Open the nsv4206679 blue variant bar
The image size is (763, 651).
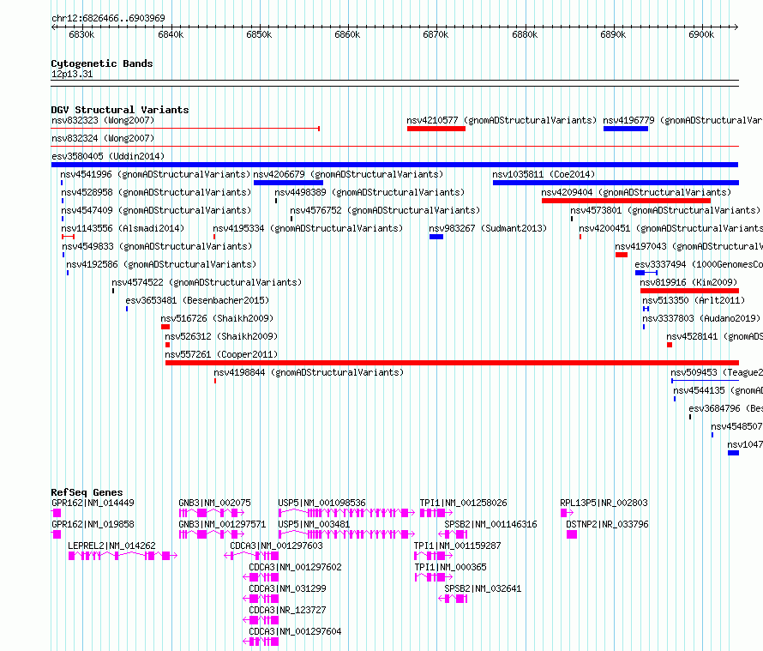288,183
